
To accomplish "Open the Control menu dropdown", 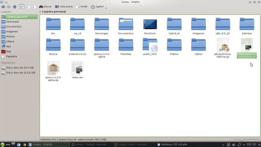I will point(99,7).
